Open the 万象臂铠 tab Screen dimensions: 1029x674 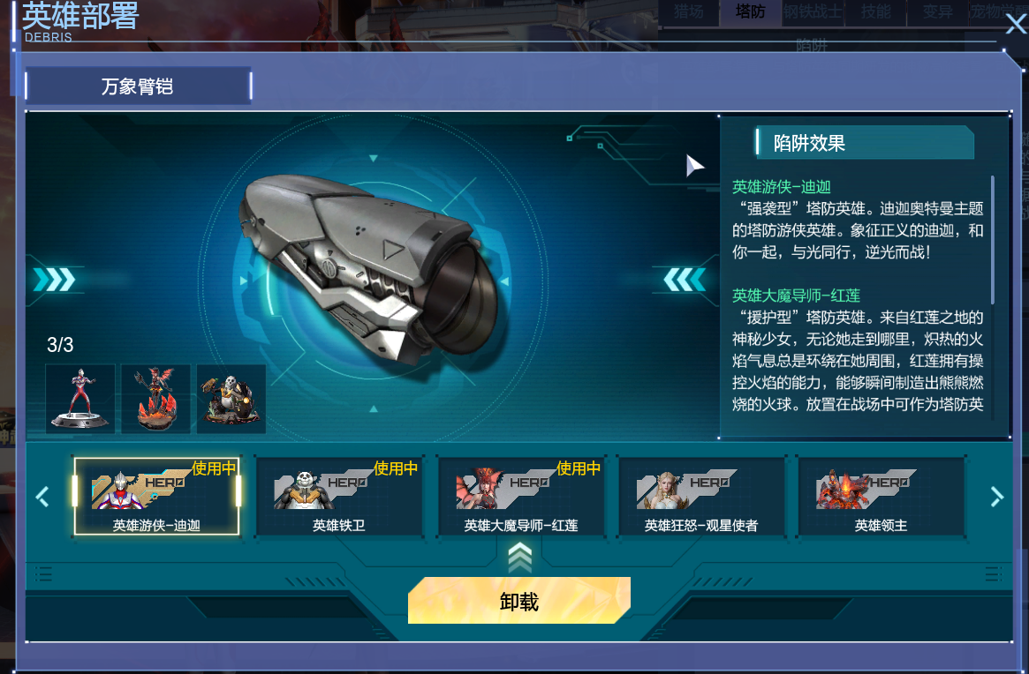click(x=138, y=86)
